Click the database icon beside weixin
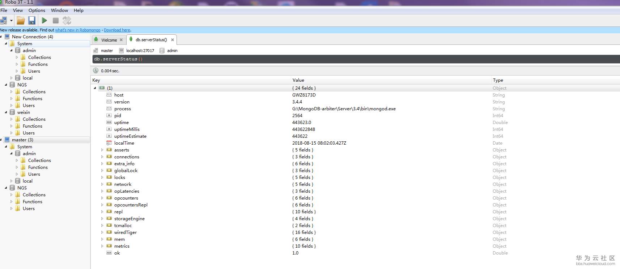 point(12,112)
